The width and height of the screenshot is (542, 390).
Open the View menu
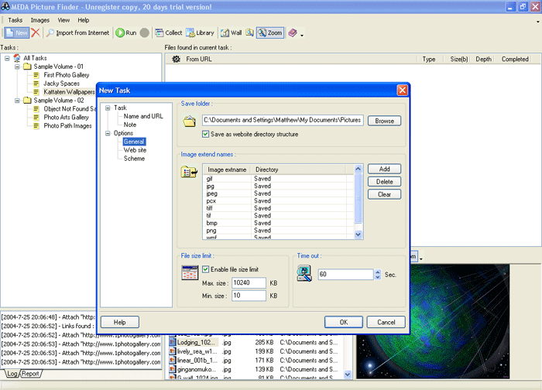pos(63,20)
